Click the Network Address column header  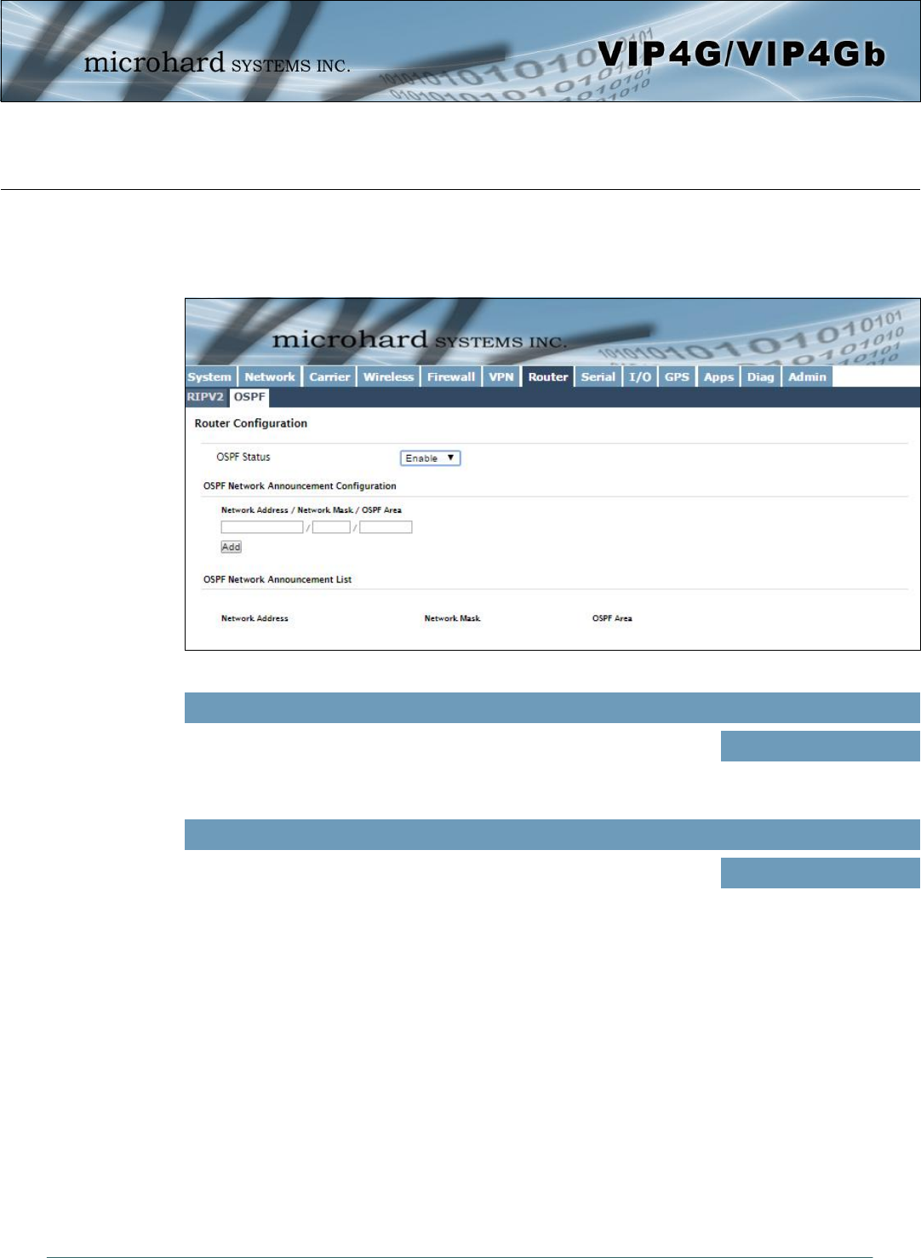255,618
